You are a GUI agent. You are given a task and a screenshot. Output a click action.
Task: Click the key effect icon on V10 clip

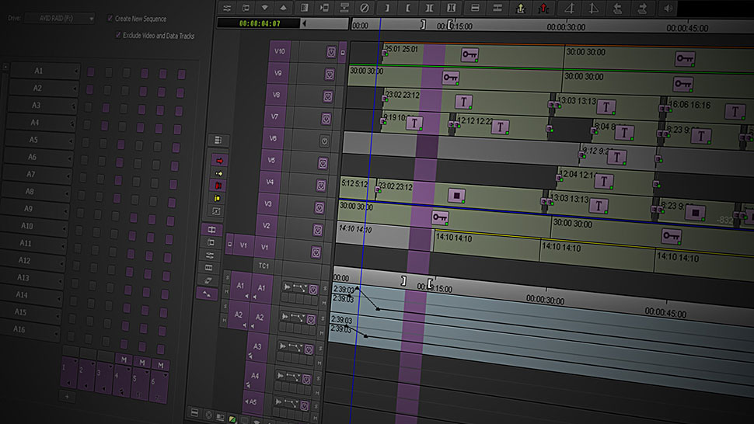[469, 55]
